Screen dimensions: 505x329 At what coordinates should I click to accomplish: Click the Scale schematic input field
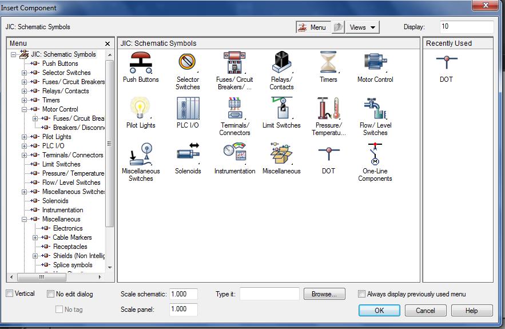(x=183, y=294)
